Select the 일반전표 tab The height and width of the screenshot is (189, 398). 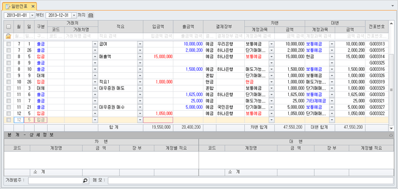20,6
